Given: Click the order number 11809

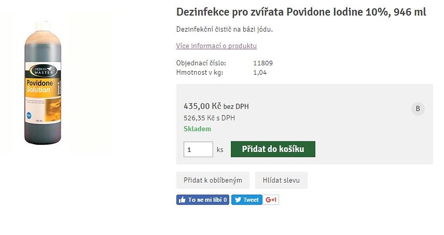Looking at the screenshot, I should [x=263, y=63].
